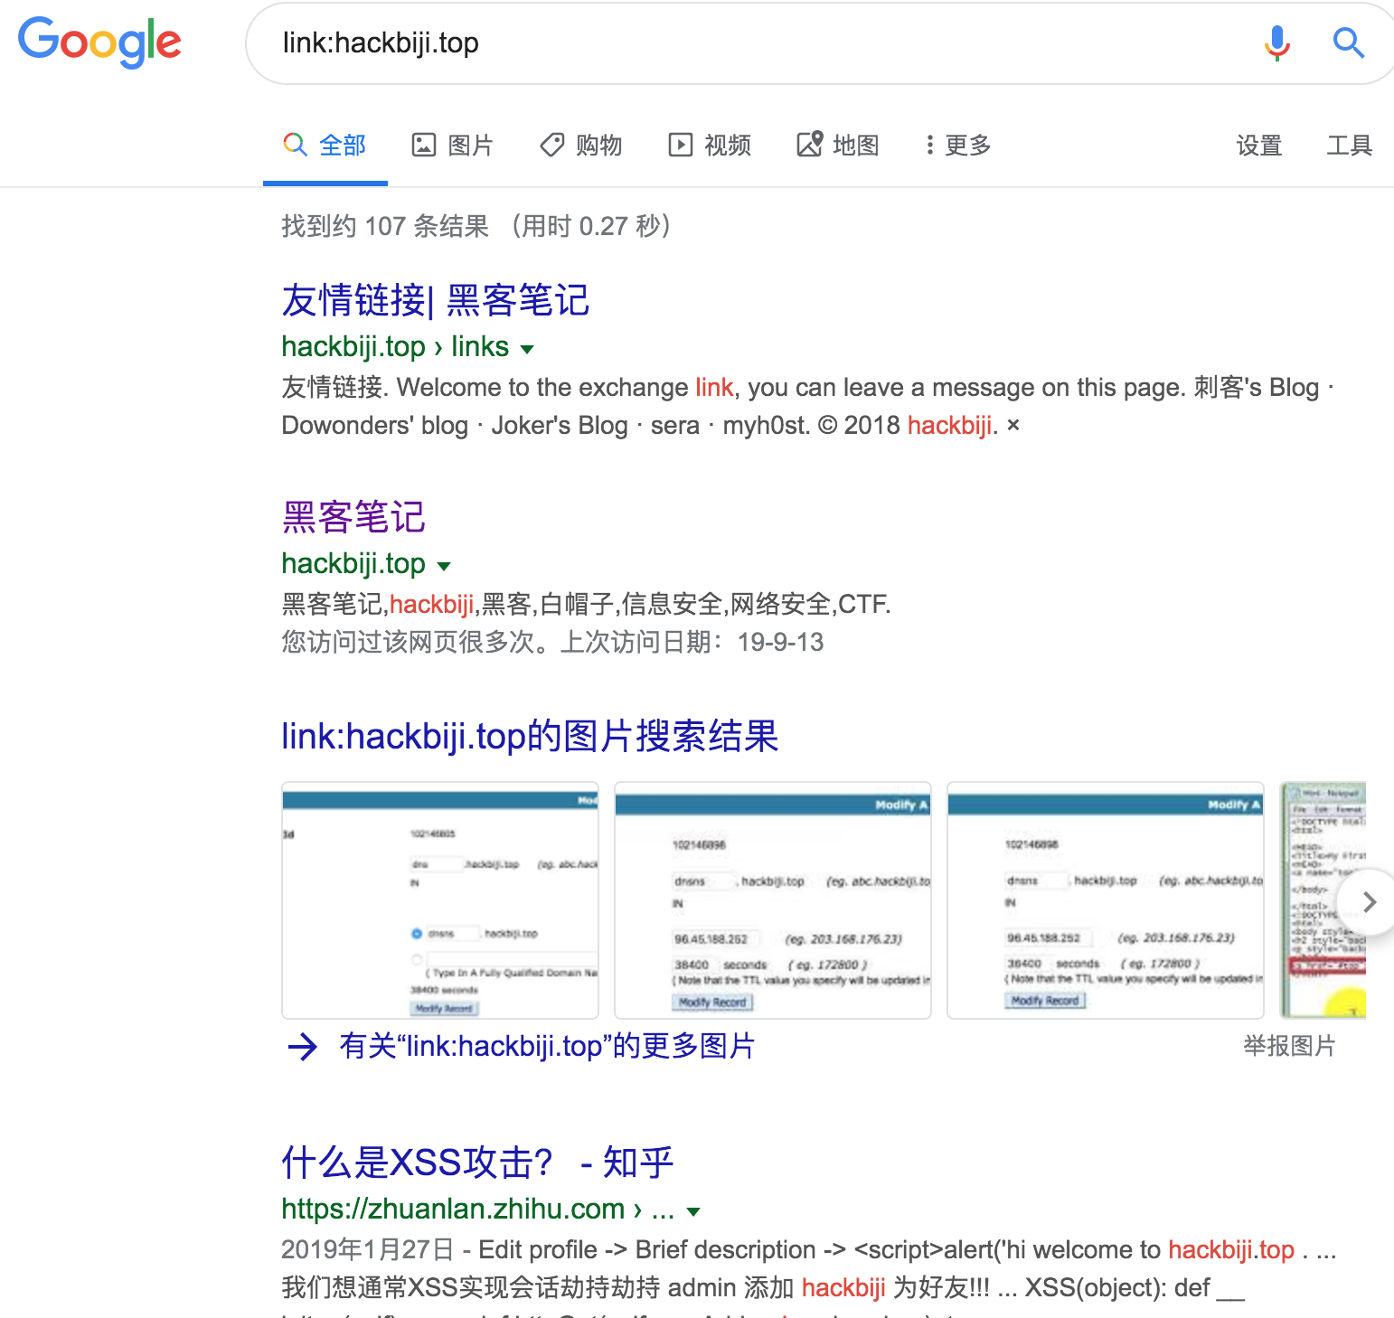Image resolution: width=1394 pixels, height=1318 pixels.
Task: Switch to the 购物 shopping tab
Action: [x=580, y=145]
